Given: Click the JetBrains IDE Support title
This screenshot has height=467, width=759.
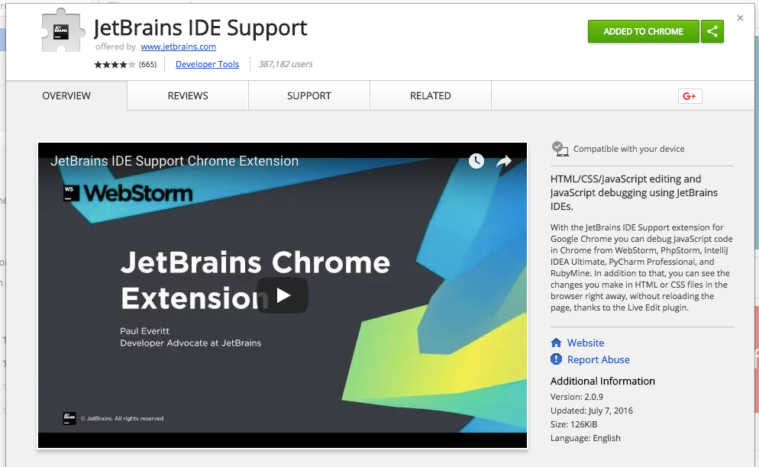Looking at the screenshot, I should pos(200,27).
